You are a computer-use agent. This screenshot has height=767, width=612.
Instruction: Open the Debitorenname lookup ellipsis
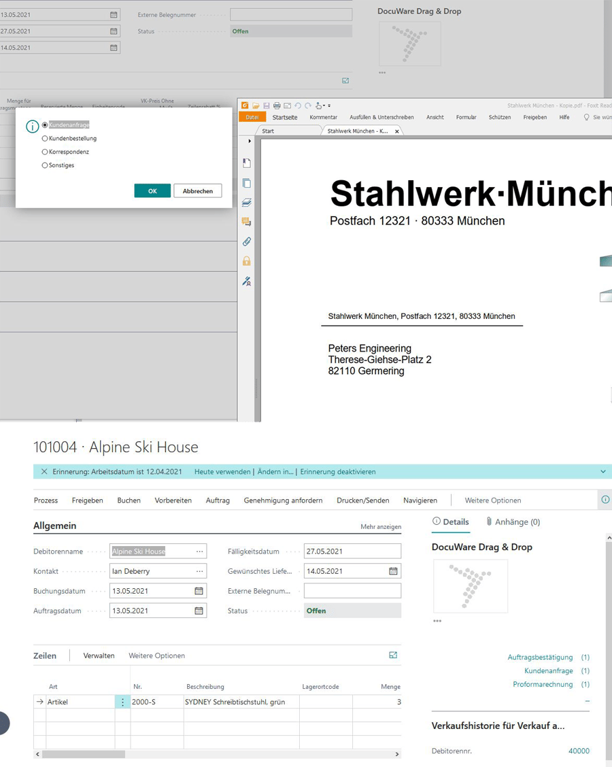(199, 551)
